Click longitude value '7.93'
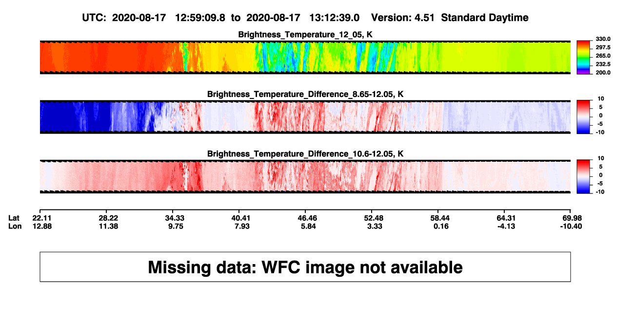This screenshot has width=634, height=325. tap(241, 226)
